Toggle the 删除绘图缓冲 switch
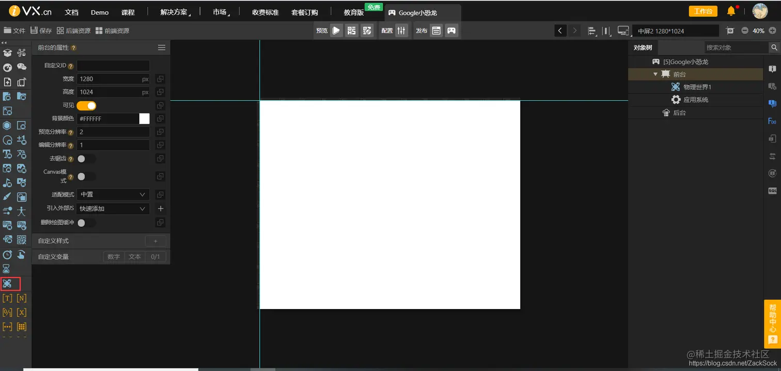 pos(86,223)
